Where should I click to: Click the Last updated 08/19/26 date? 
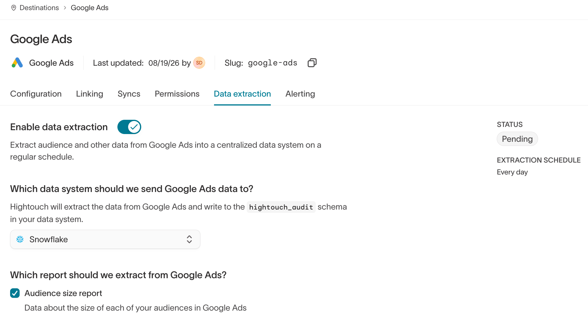tap(164, 63)
